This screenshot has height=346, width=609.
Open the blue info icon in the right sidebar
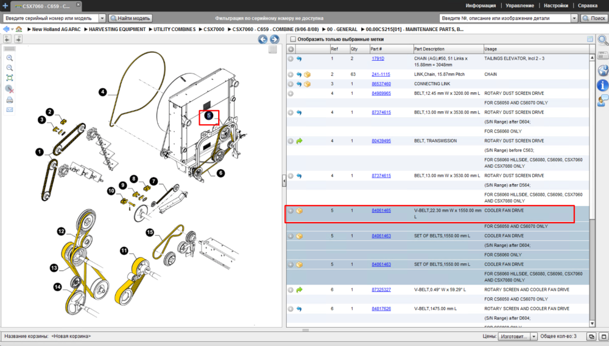[602, 85]
